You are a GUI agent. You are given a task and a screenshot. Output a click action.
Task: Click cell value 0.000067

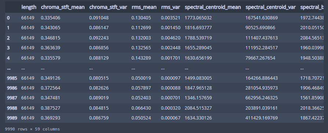[171, 118]
